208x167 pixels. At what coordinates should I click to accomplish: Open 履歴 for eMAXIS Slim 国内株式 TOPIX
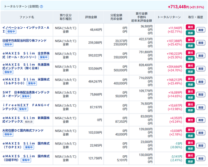pos(201,146)
